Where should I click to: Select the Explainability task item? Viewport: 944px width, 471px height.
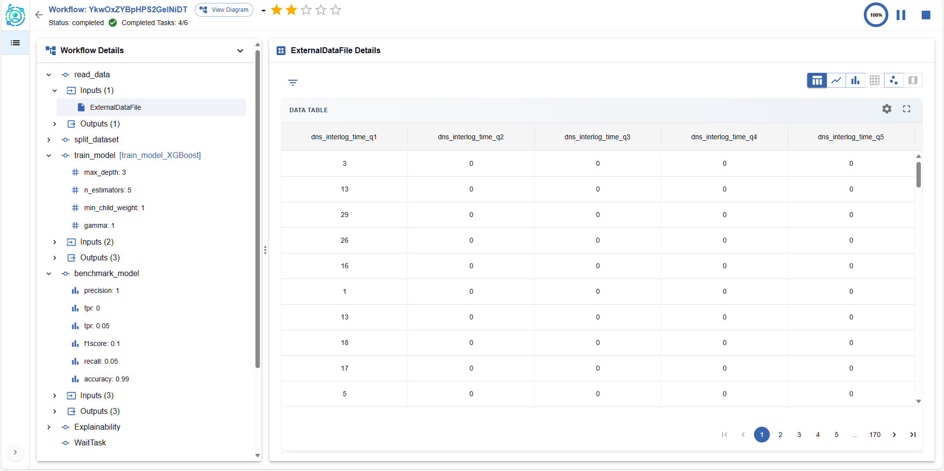pyautogui.click(x=97, y=427)
